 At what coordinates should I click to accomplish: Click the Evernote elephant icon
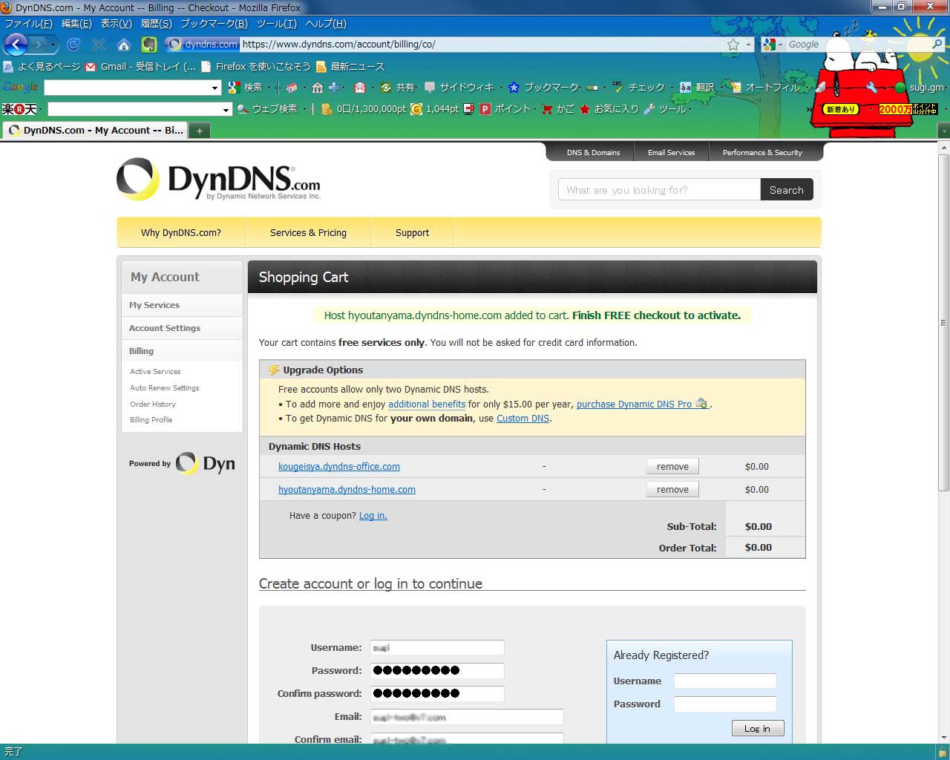click(x=149, y=45)
